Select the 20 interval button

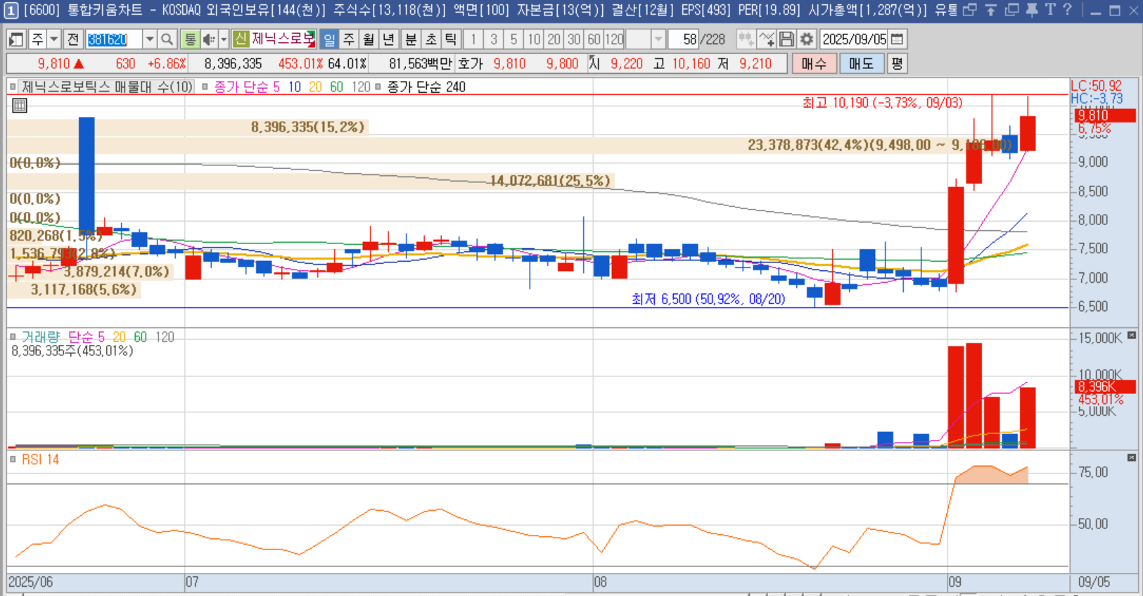coord(554,39)
